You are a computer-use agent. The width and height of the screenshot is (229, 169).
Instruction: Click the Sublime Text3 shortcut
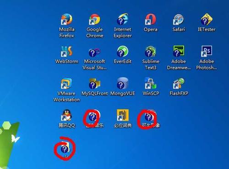(151, 52)
